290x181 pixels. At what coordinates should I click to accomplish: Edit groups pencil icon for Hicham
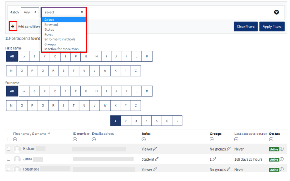229,149
